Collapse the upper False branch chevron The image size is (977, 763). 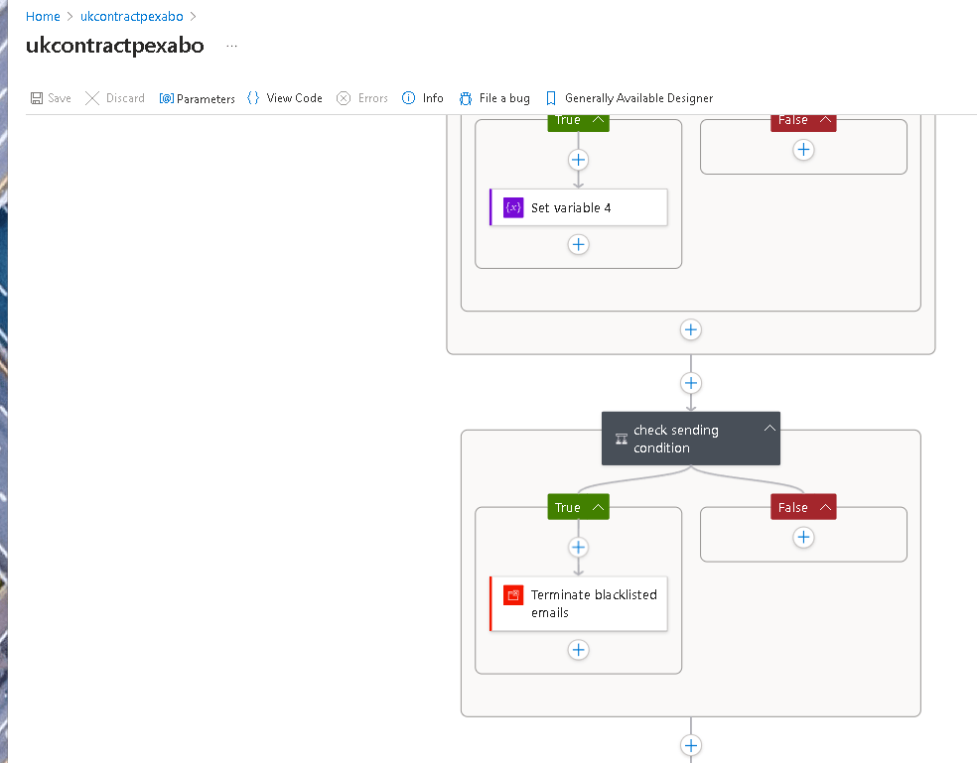tap(826, 120)
